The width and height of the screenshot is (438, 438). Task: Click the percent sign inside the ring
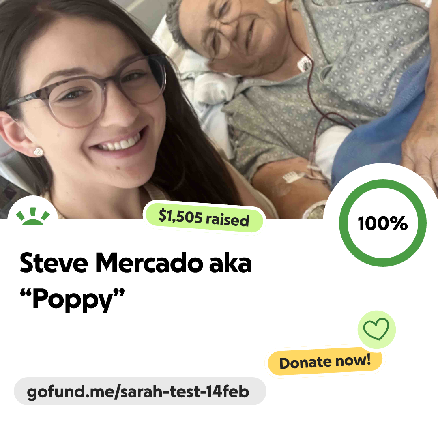(x=399, y=223)
